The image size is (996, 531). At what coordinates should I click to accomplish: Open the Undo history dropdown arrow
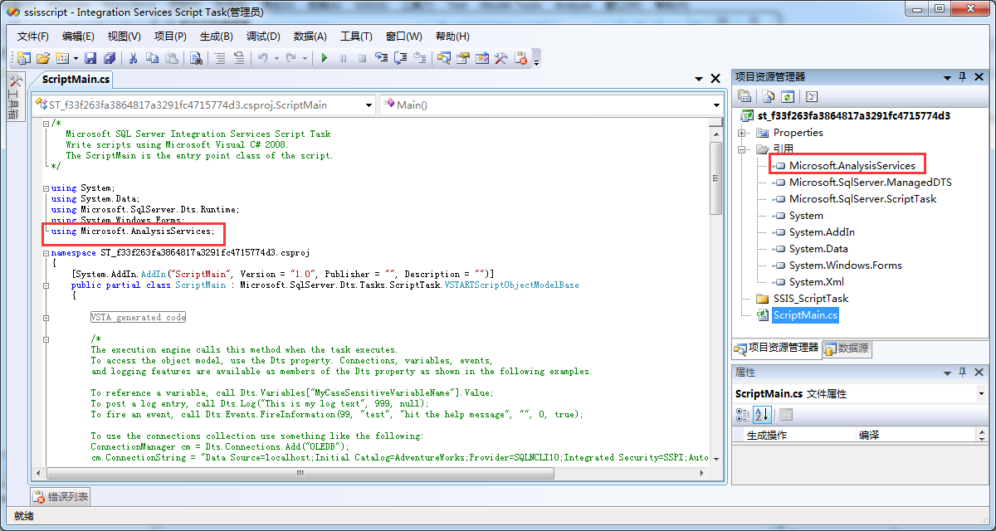pyautogui.click(x=276, y=58)
